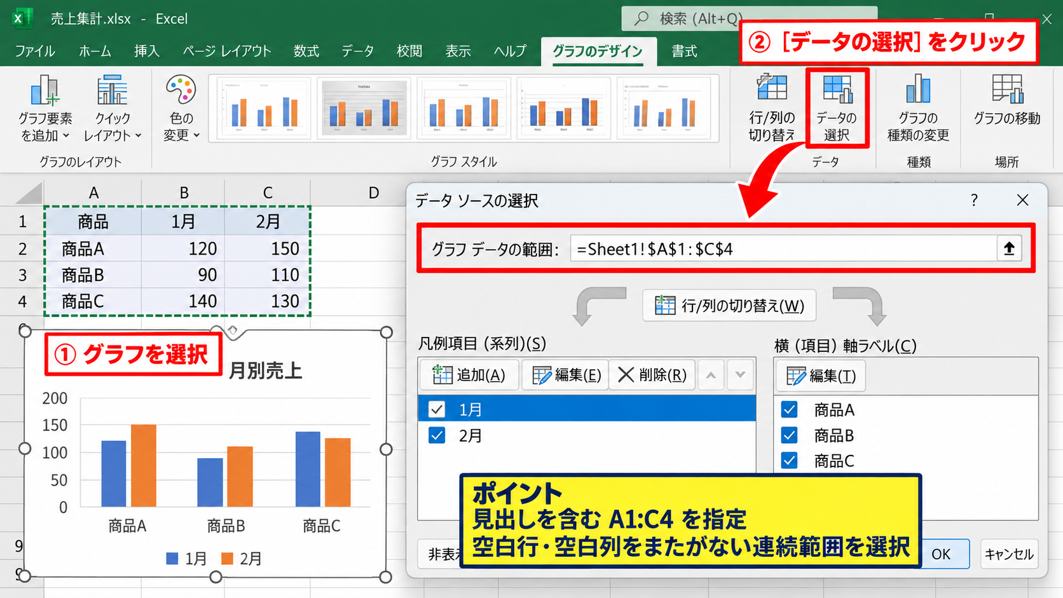The height and width of the screenshot is (598, 1063).
Task: Click グラフの移動 icon
Action: pyautogui.click(x=1008, y=88)
